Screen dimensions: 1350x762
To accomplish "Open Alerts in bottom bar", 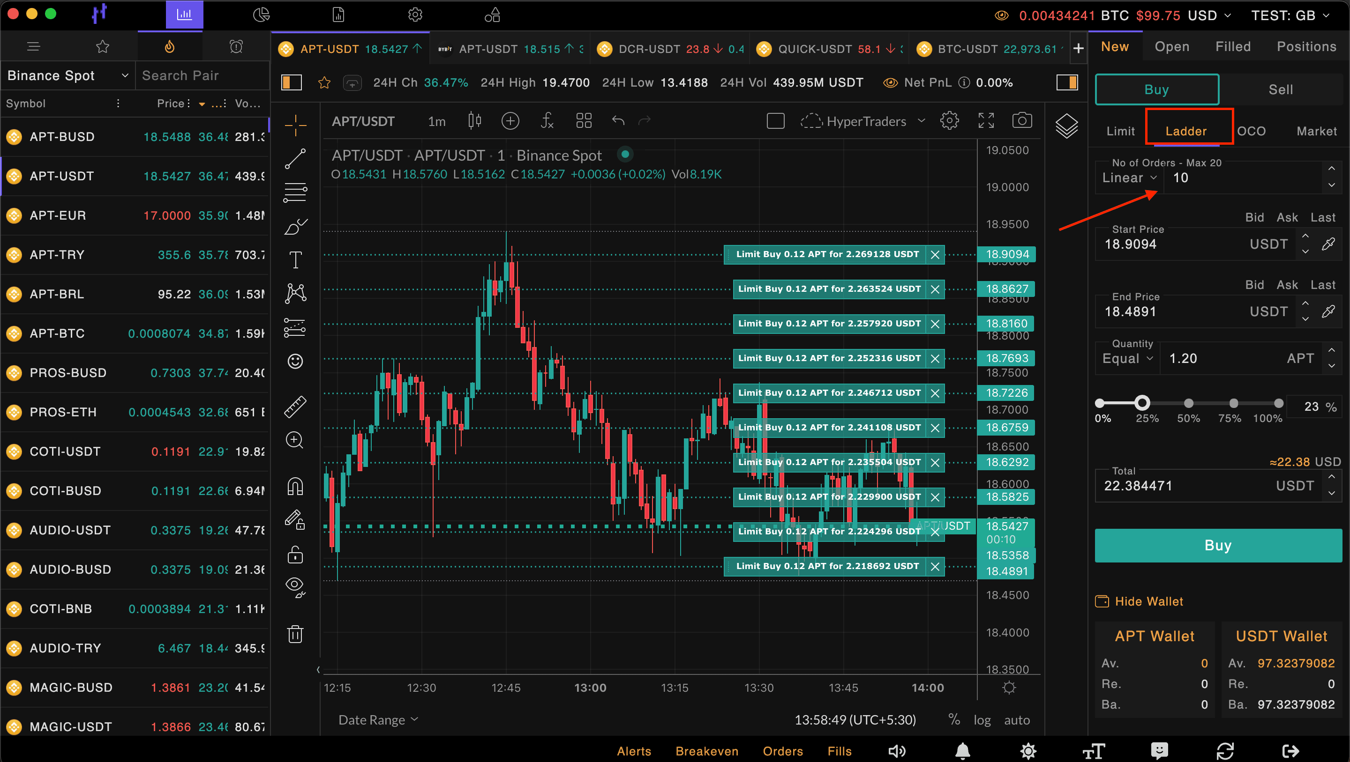I will [634, 751].
